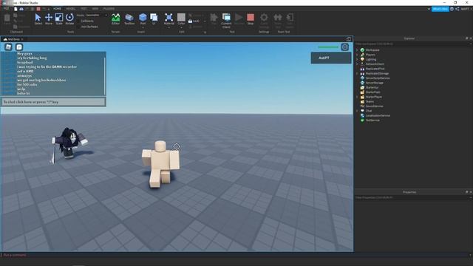Select Teams in Explorer

tap(370, 101)
